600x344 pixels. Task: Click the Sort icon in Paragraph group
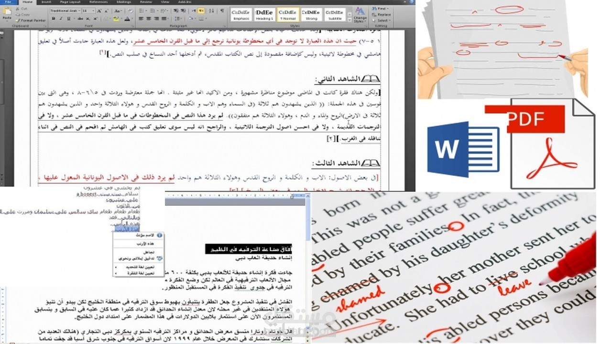[212, 11]
